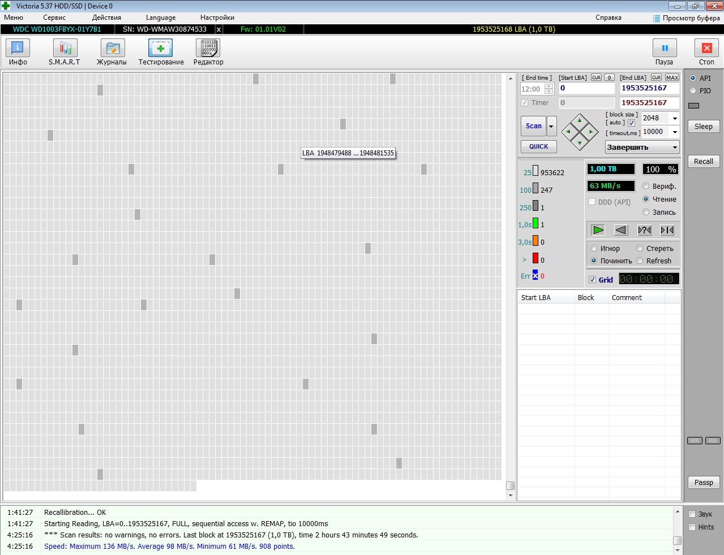Click the down arrow in the diamond navigator
Viewport: 724px width, 555px height.
click(x=580, y=144)
